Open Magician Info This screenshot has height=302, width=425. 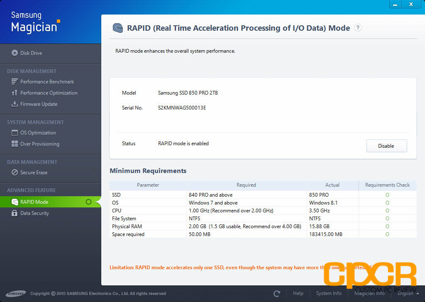click(369, 293)
